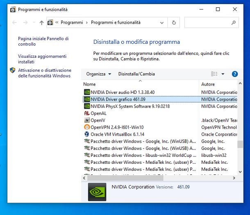Click Programmi in the breadcrumb
The width and height of the screenshot is (250, 215).
(x=72, y=23)
